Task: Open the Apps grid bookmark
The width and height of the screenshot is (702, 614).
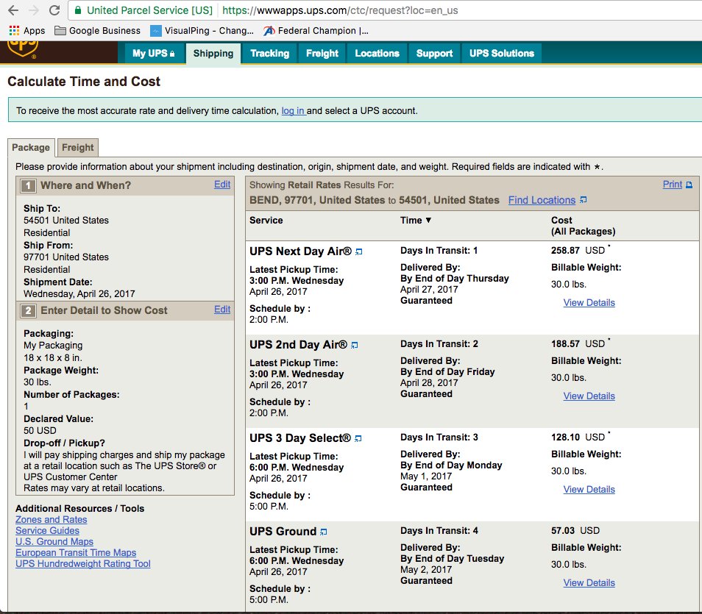Action: pyautogui.click(x=27, y=30)
